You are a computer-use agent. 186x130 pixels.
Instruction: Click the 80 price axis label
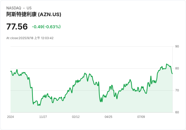[x=177, y=68]
